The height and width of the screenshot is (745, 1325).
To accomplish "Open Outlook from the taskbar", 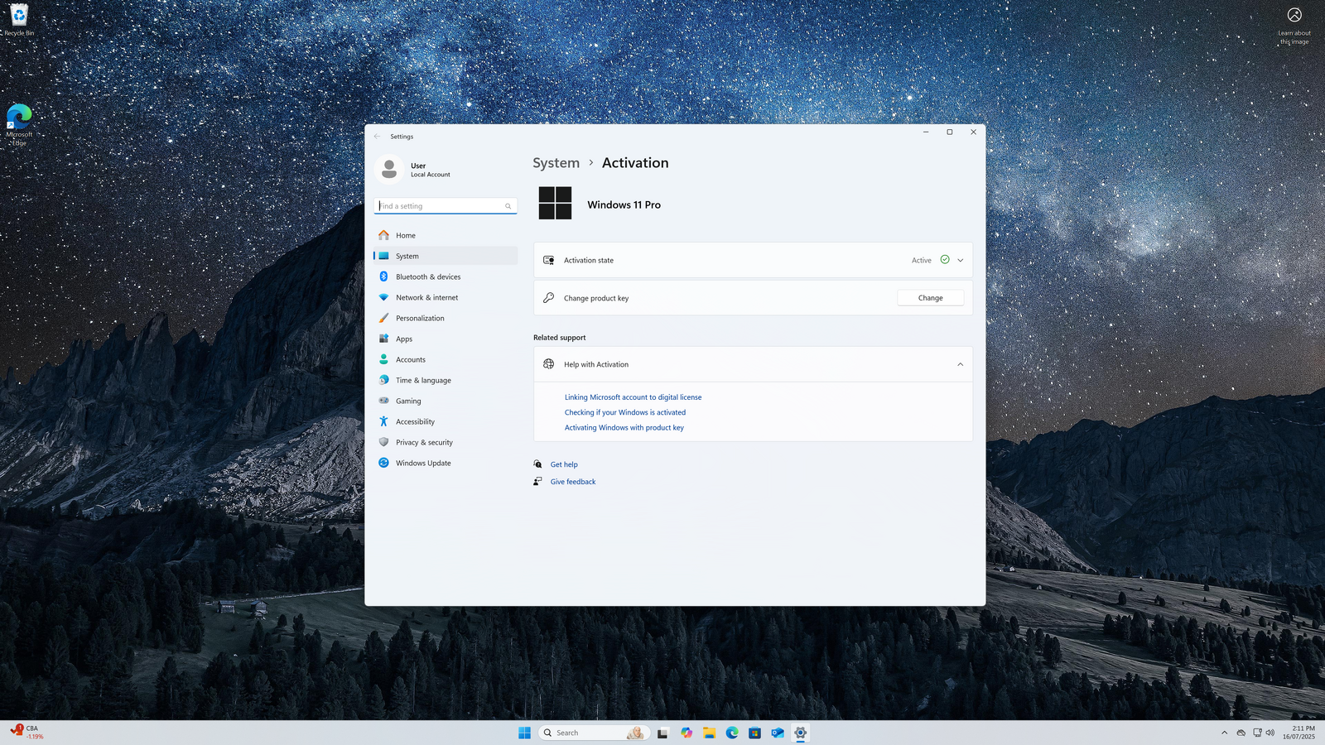I will tap(778, 733).
